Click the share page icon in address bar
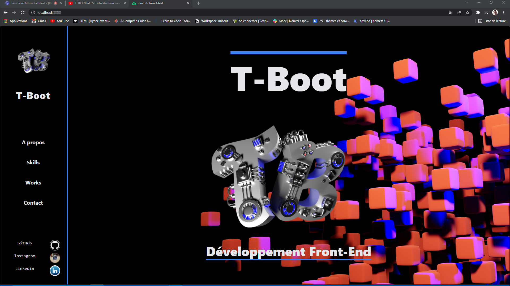Screen dimensions: 510x286 [459, 12]
